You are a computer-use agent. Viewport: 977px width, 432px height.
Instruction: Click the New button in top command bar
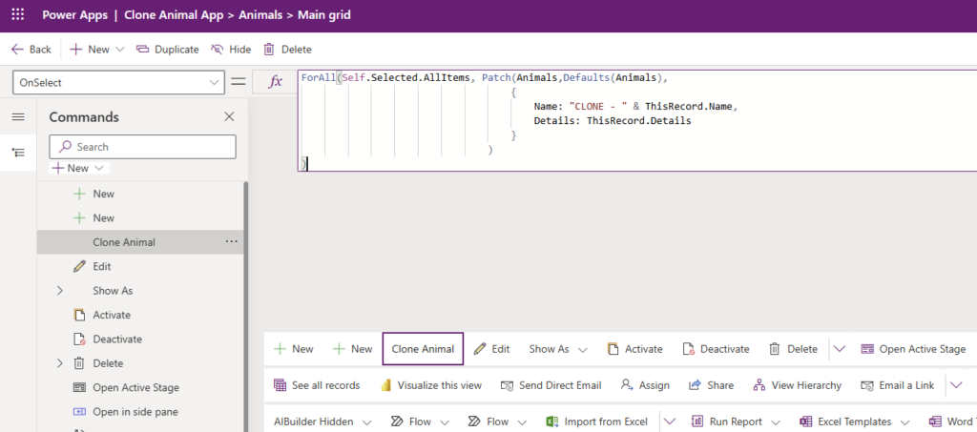coord(89,50)
